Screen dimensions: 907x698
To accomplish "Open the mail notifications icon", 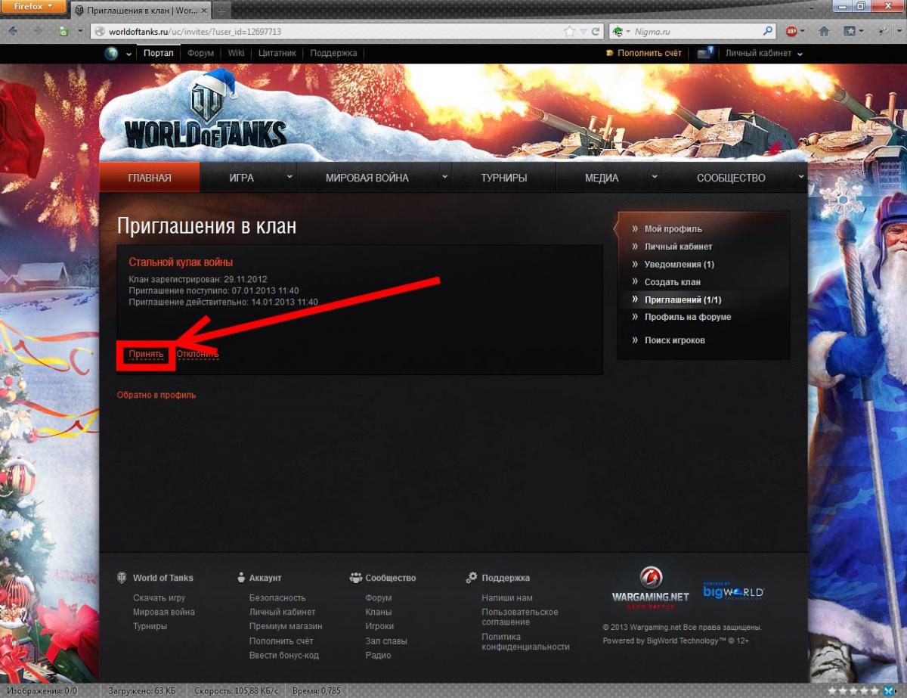I will click(706, 53).
